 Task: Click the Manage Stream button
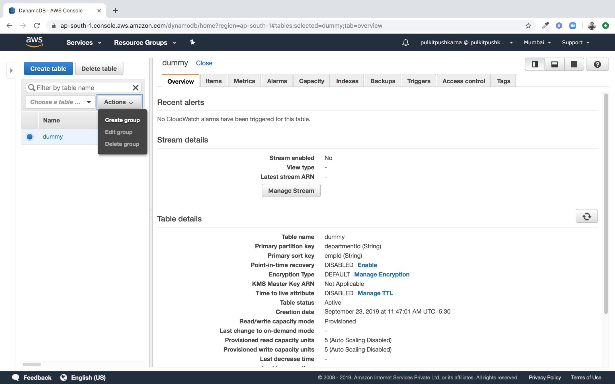(x=291, y=191)
